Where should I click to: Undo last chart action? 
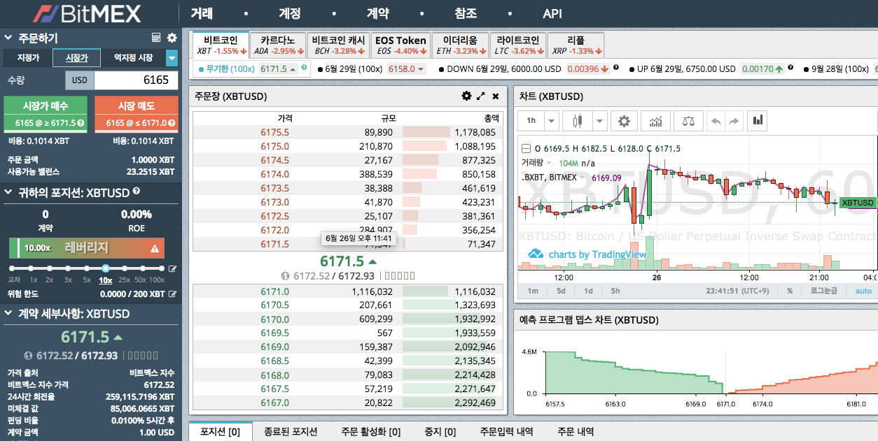(x=716, y=121)
